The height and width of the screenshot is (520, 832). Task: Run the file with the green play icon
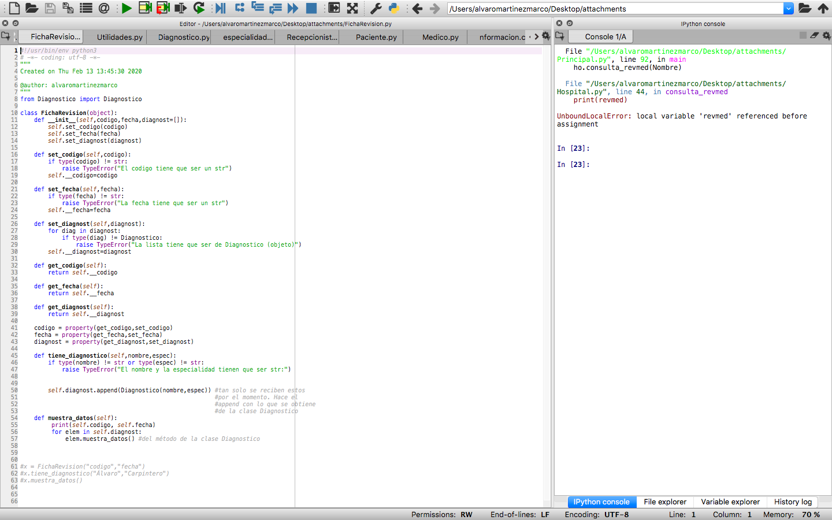point(127,8)
